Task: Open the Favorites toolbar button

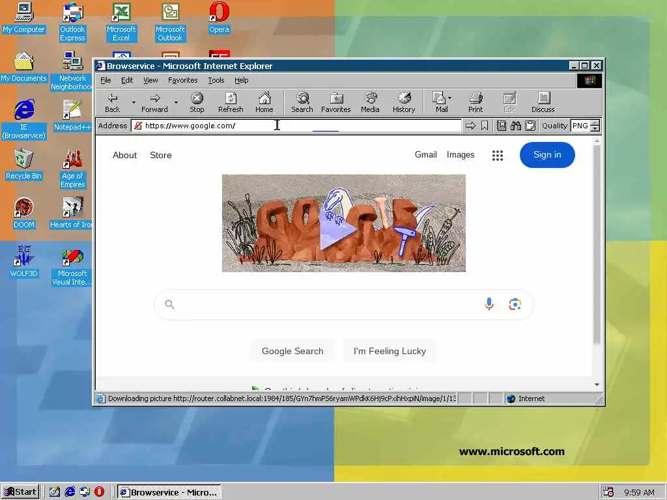Action: coord(335,103)
